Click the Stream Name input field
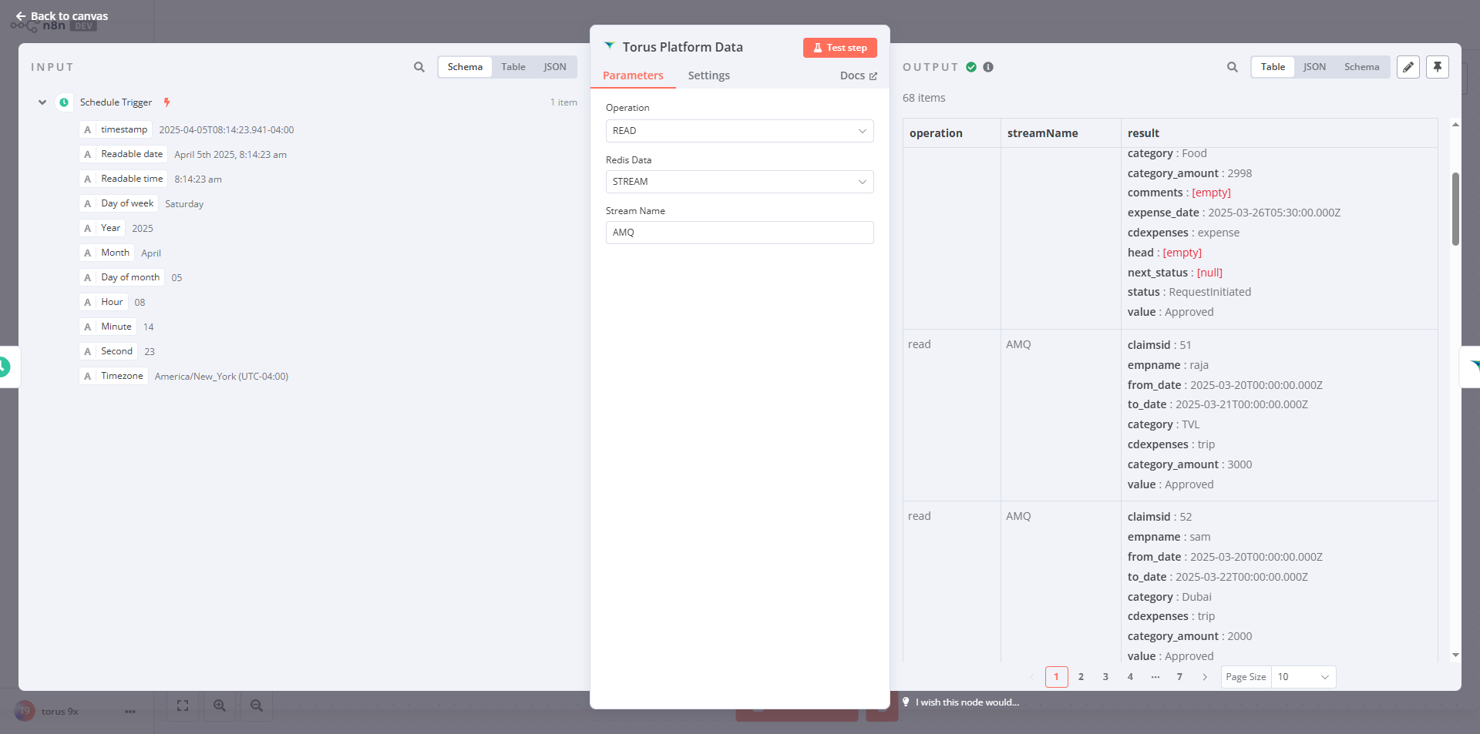The image size is (1480, 734). point(739,233)
